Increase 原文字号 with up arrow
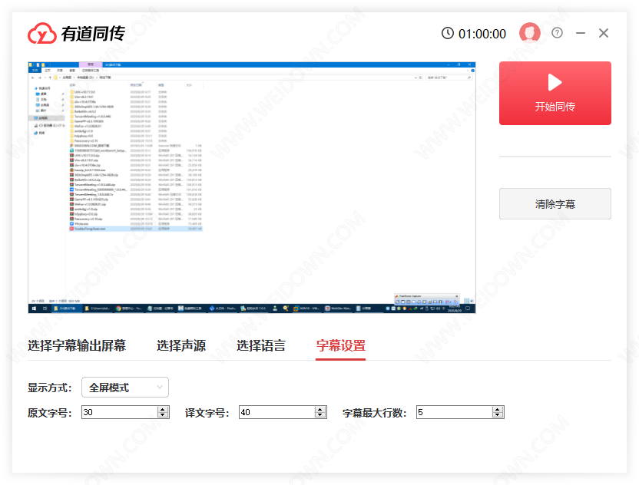This screenshot has height=485, width=639. (163, 409)
